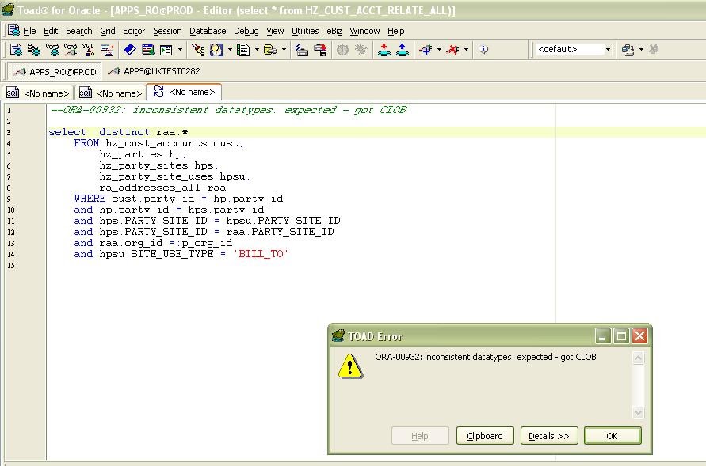706x466 pixels.
Task: Expand the document list icon's dropdown arrow
Action: pos(257,49)
